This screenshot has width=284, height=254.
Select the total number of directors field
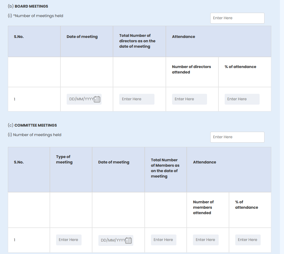click(137, 99)
